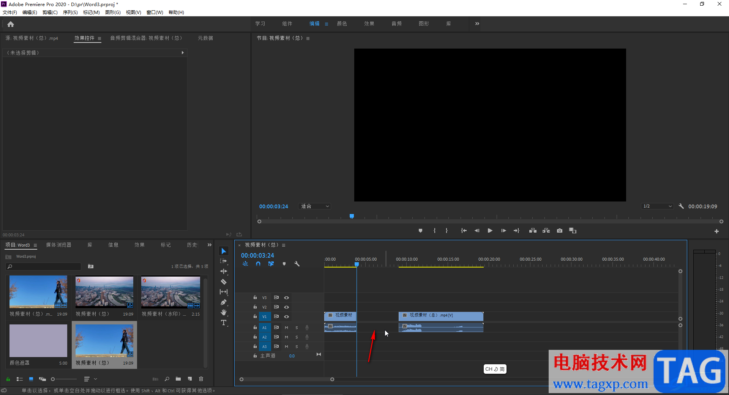Open the program monitor panel menu

tap(308, 38)
